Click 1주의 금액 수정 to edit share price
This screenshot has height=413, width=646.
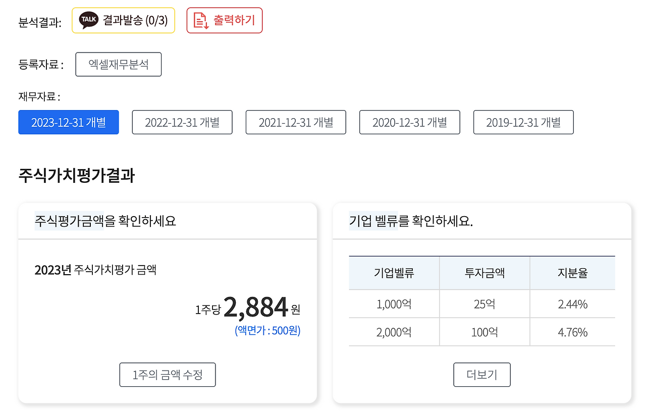tap(167, 375)
